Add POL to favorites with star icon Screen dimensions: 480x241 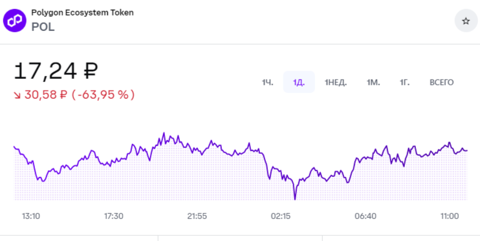point(466,21)
